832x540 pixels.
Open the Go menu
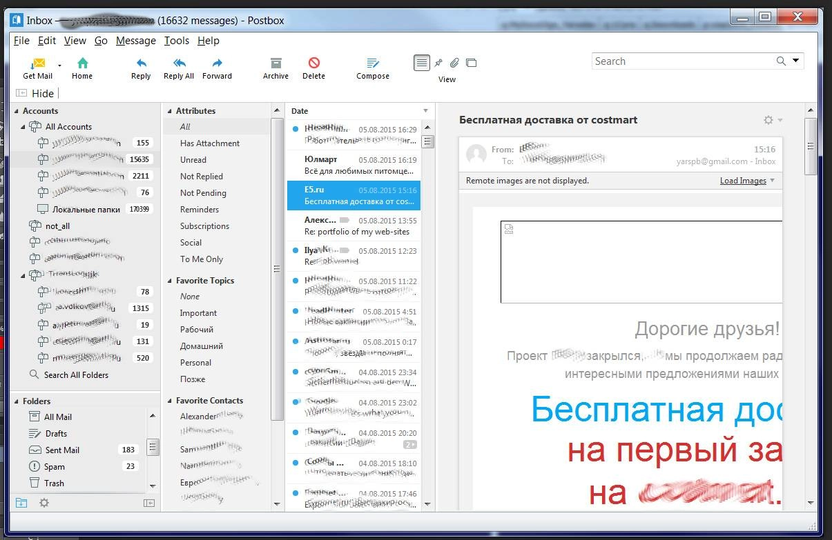[101, 41]
